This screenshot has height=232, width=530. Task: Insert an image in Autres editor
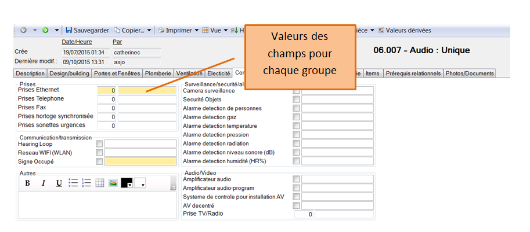pyautogui.click(x=113, y=183)
